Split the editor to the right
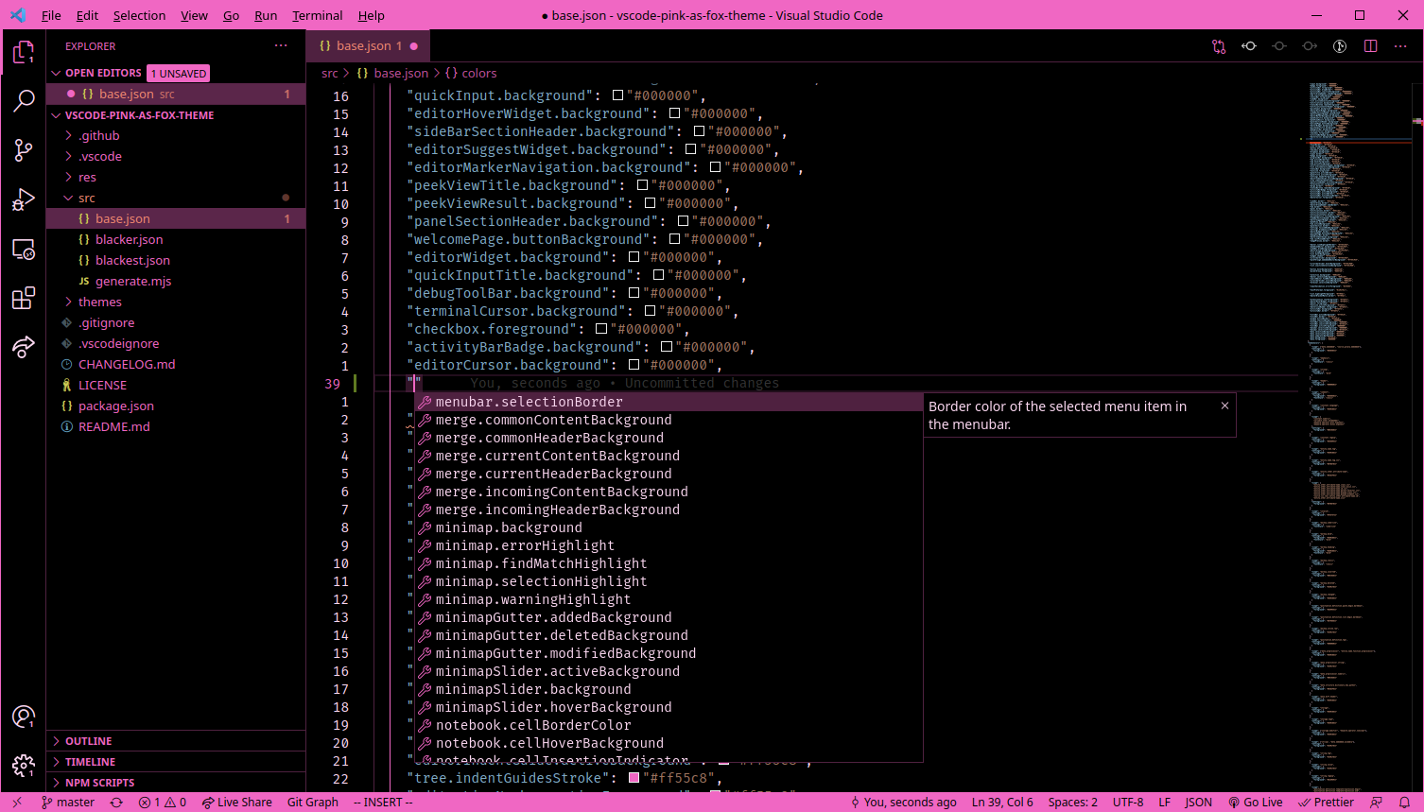 (1370, 46)
